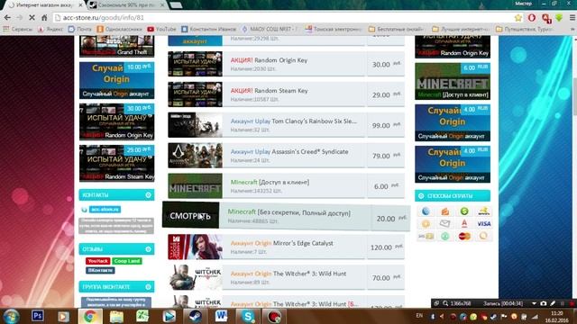Open Photoshop from the taskbar

coord(37,316)
